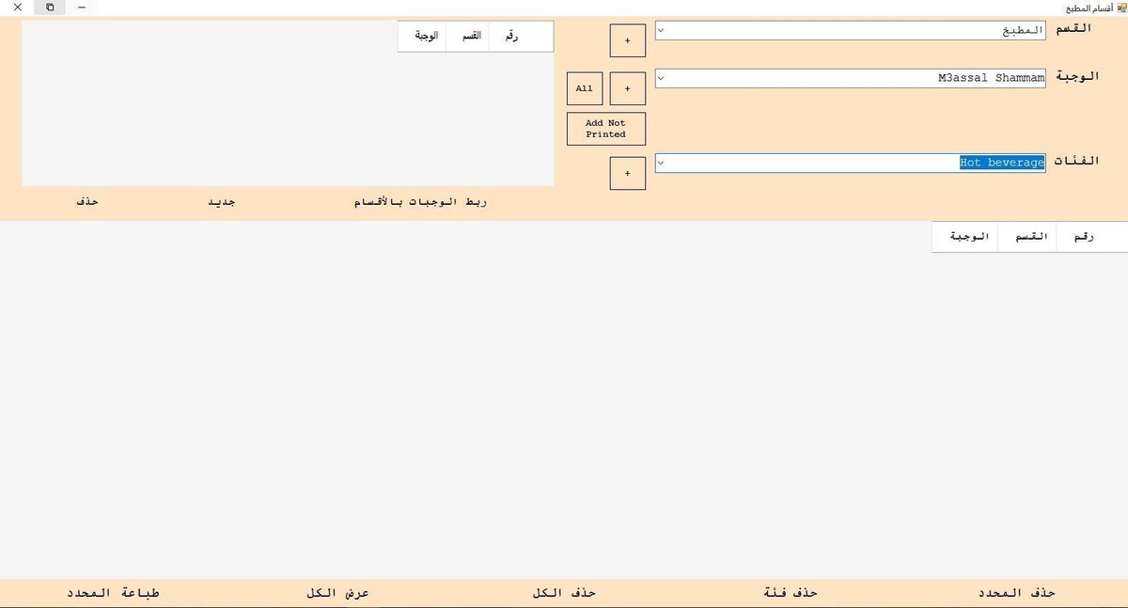This screenshot has height=608, width=1128.
Task: Click عرض الكل at the bottom bar
Action: click(337, 593)
